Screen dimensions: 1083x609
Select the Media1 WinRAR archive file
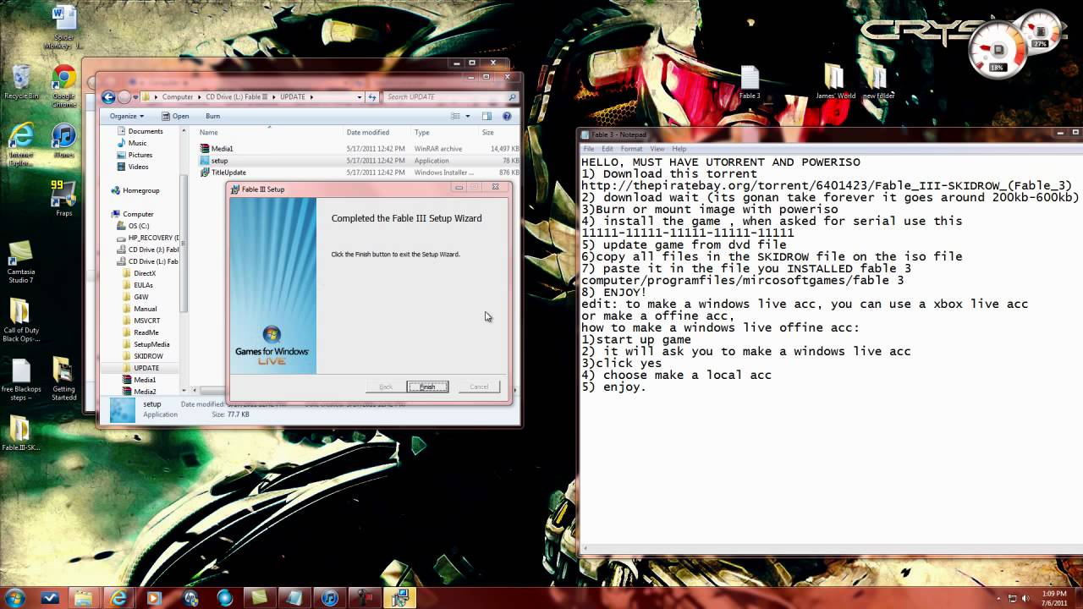click(359, 149)
